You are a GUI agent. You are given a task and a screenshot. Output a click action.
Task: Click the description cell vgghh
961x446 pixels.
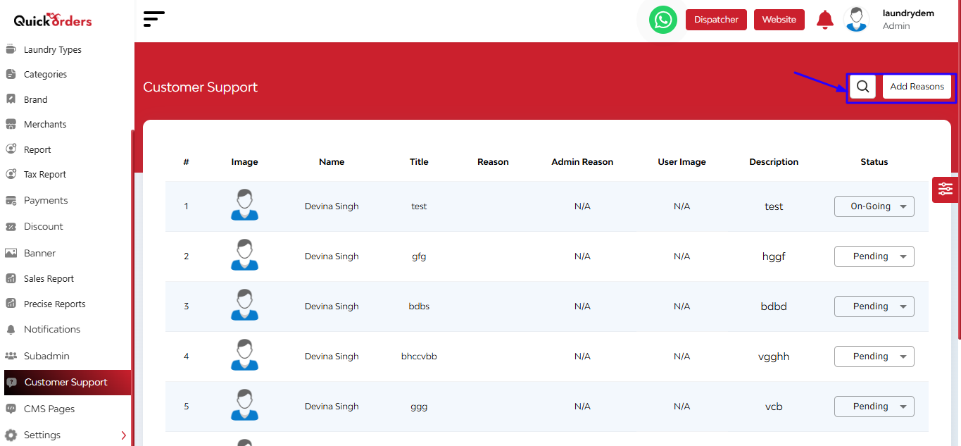(774, 357)
